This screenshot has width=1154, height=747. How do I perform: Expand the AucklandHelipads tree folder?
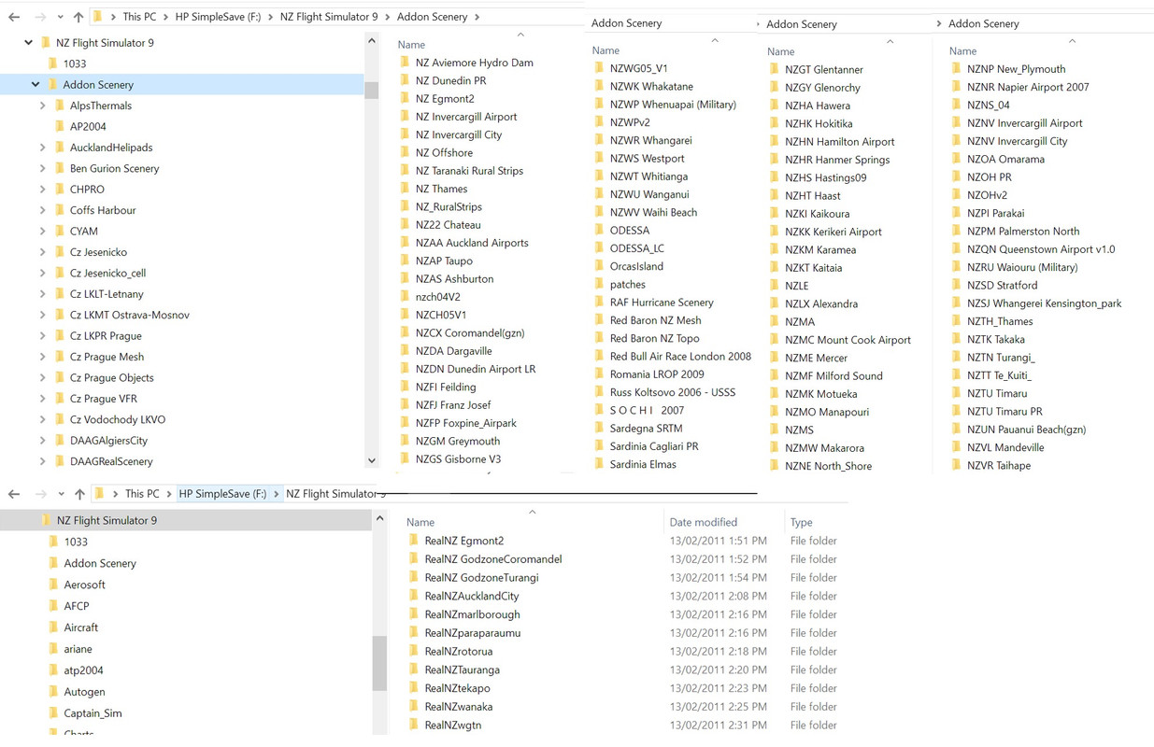point(42,148)
